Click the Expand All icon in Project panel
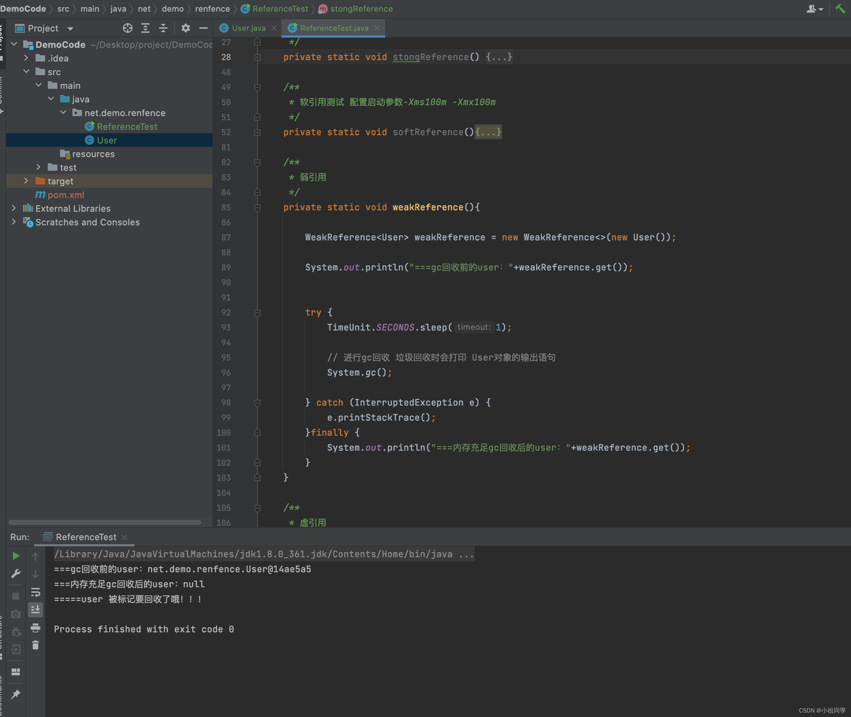Viewport: 851px width, 717px height. coord(145,28)
